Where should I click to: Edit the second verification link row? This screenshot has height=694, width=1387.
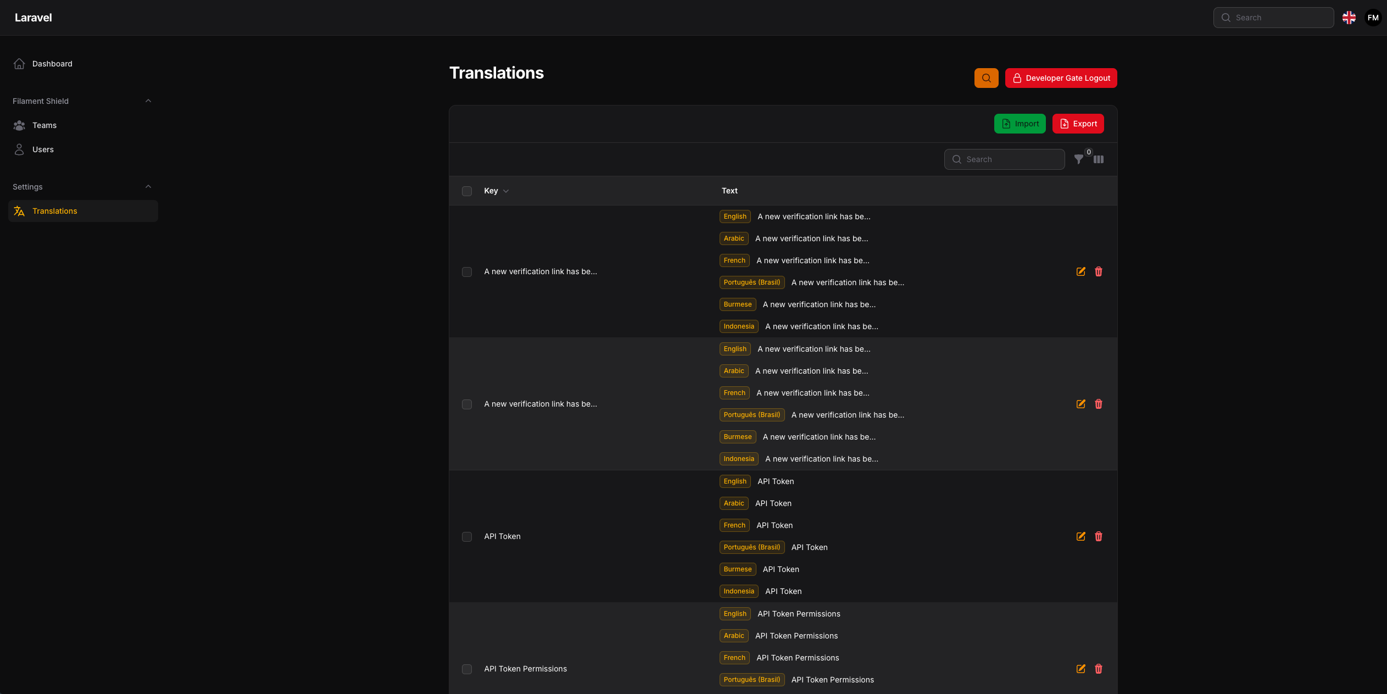pos(1080,404)
